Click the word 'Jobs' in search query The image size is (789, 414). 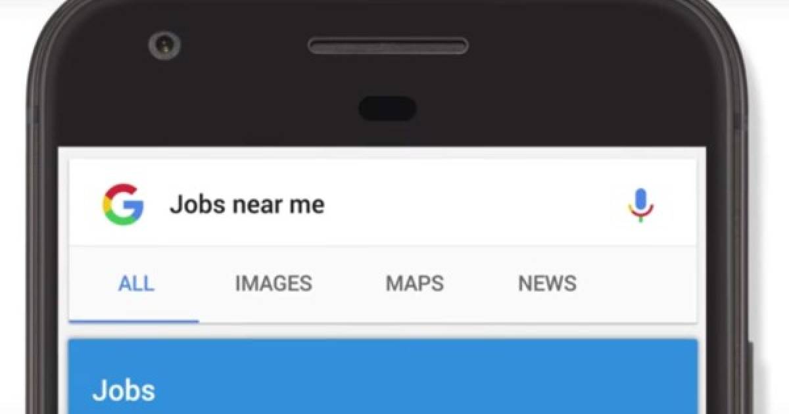tap(192, 205)
